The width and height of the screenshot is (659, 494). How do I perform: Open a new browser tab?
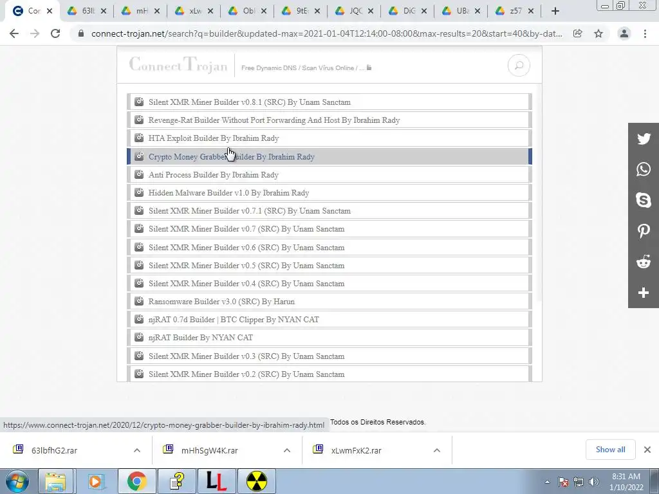555,12
